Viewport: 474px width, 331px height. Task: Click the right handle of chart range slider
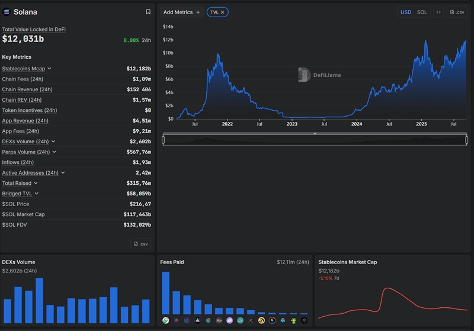(466, 140)
